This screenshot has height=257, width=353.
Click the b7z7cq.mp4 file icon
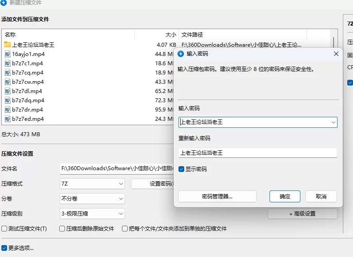pyautogui.click(x=8, y=72)
